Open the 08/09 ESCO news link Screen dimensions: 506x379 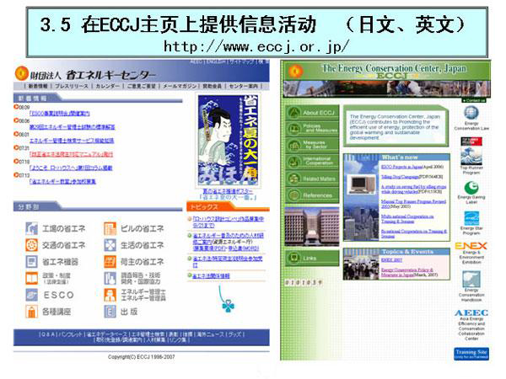click(x=59, y=114)
